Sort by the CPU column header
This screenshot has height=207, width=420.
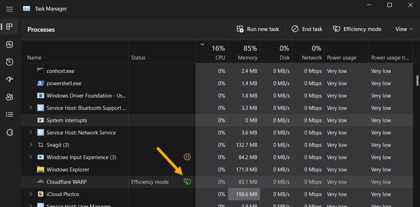216,52
